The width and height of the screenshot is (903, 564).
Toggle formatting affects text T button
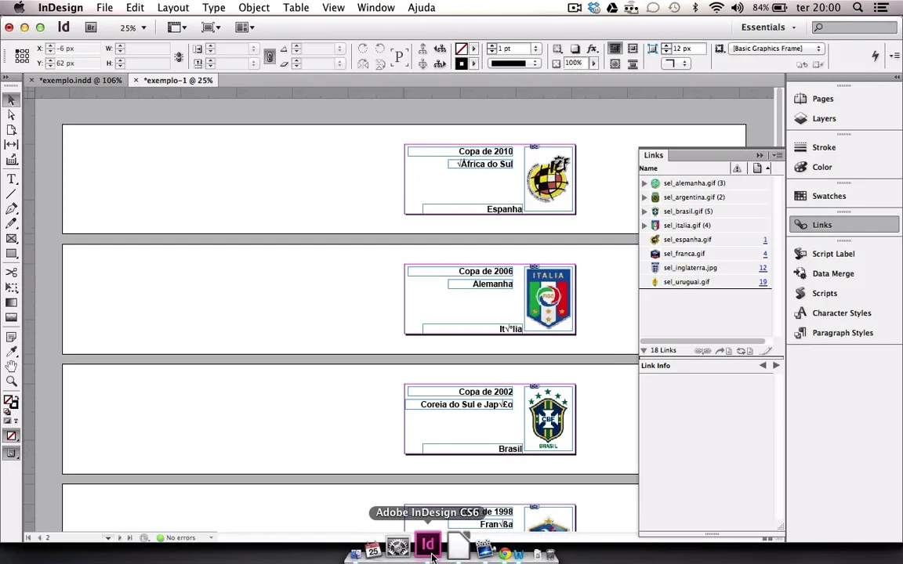coord(16,421)
